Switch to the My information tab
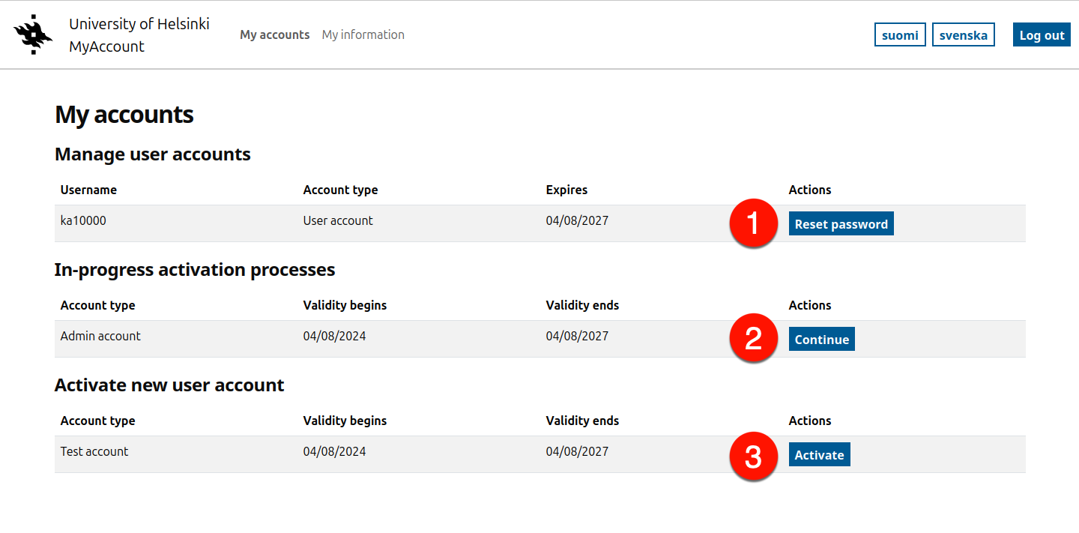The width and height of the screenshot is (1079, 533). (363, 34)
